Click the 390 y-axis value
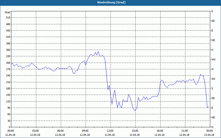The image size is (221, 138). [x=8, y=44]
